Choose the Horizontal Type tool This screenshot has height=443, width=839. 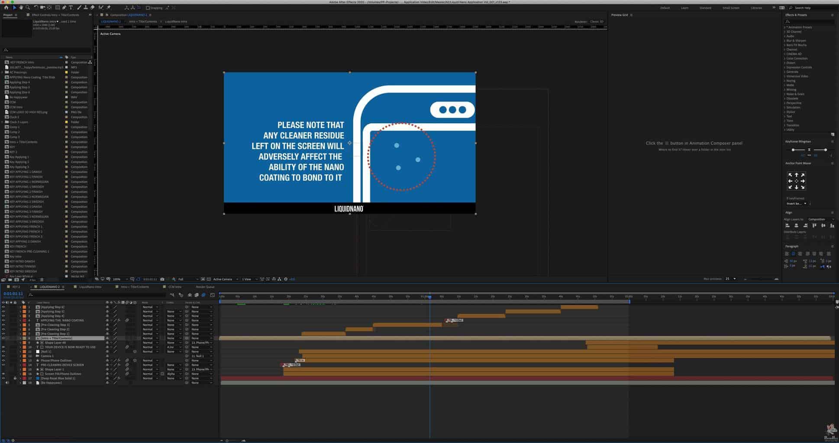tap(71, 7)
